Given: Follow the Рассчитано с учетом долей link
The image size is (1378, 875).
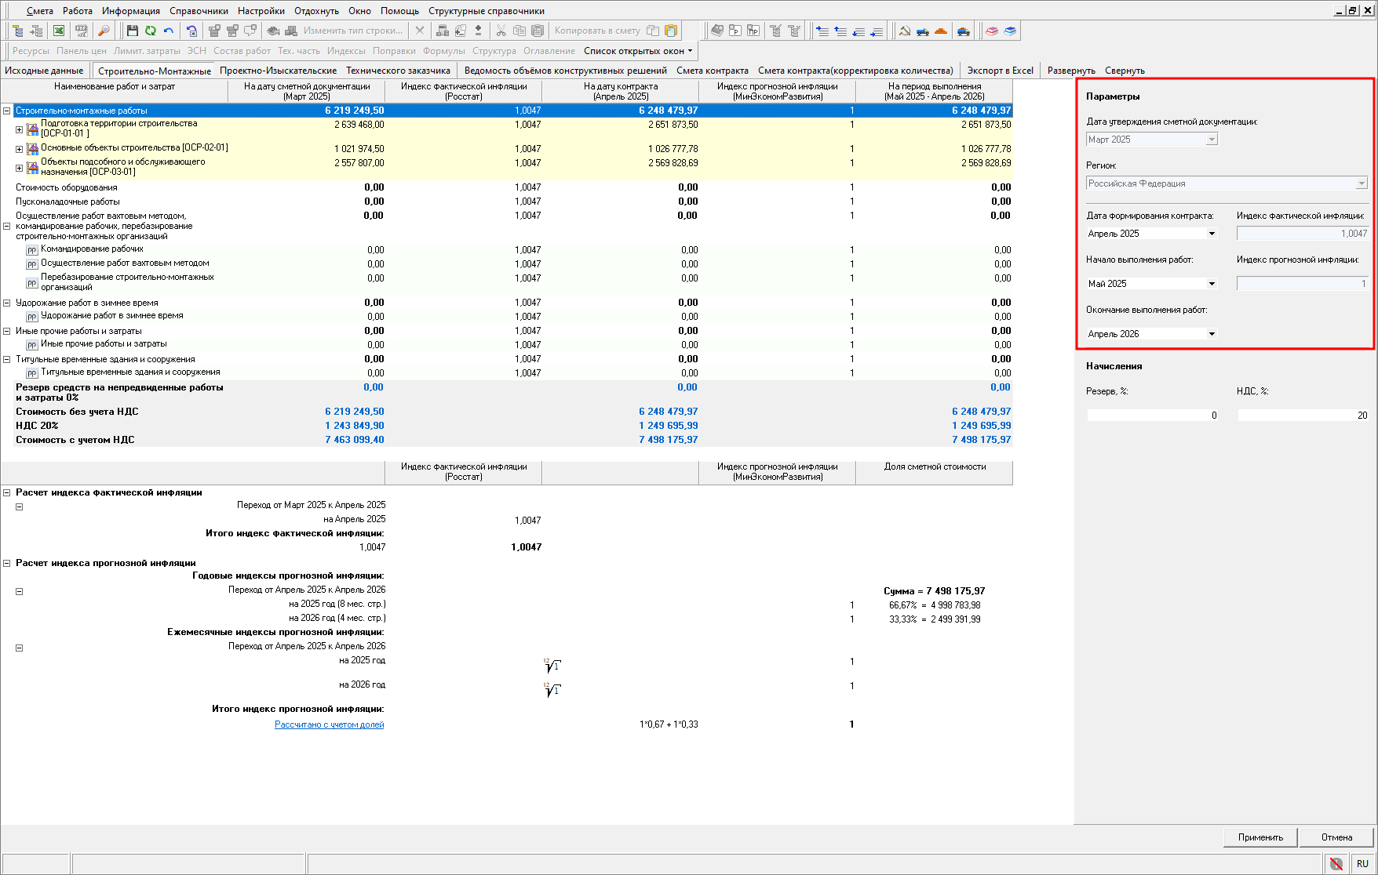Looking at the screenshot, I should [x=329, y=724].
